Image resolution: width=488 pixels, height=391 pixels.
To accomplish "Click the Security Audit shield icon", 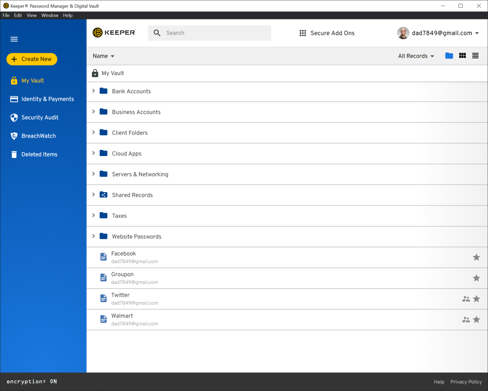I will [x=14, y=117].
